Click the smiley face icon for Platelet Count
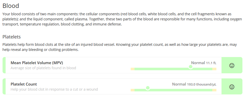Image resolution: width=246 pixels, height=98 pixels. pos(232,87)
